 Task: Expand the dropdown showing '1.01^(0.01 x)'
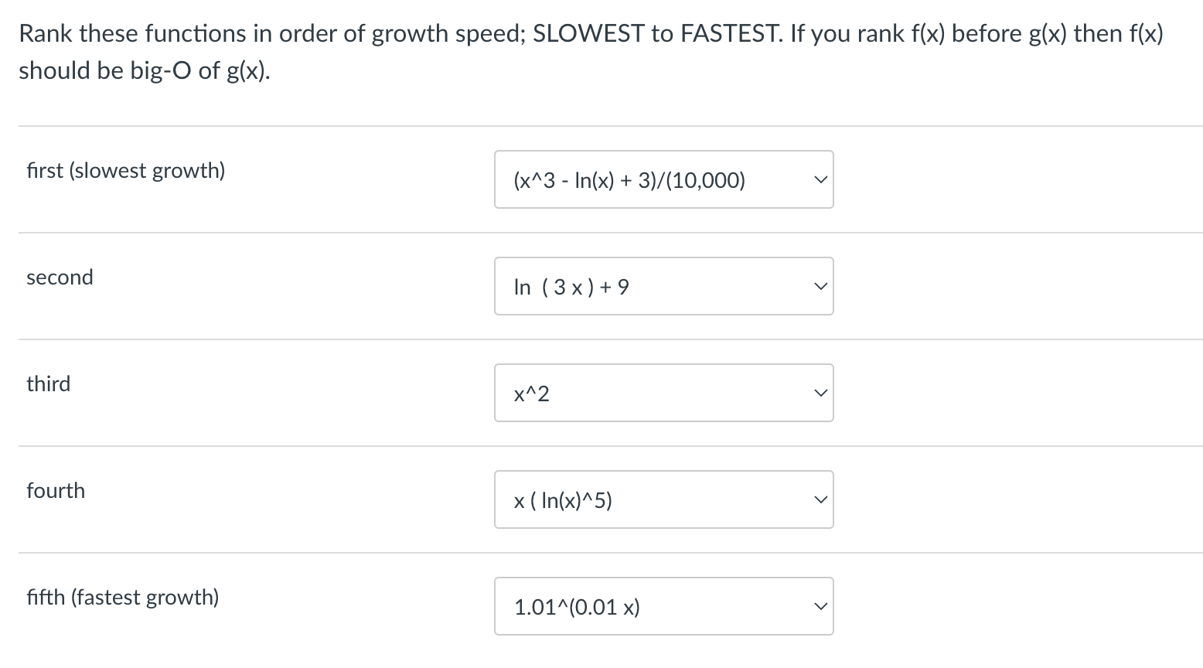click(x=663, y=606)
